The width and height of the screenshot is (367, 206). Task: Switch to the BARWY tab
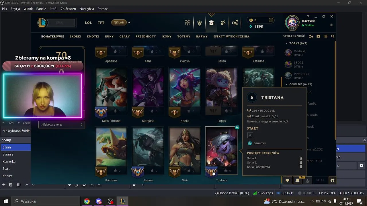(202, 37)
